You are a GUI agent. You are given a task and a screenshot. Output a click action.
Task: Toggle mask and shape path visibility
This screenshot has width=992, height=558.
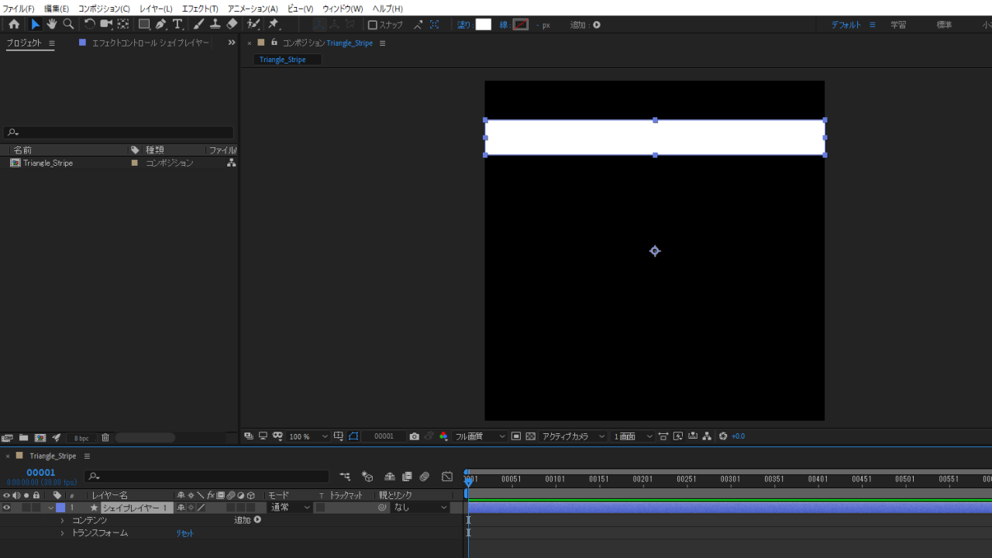[x=353, y=436]
